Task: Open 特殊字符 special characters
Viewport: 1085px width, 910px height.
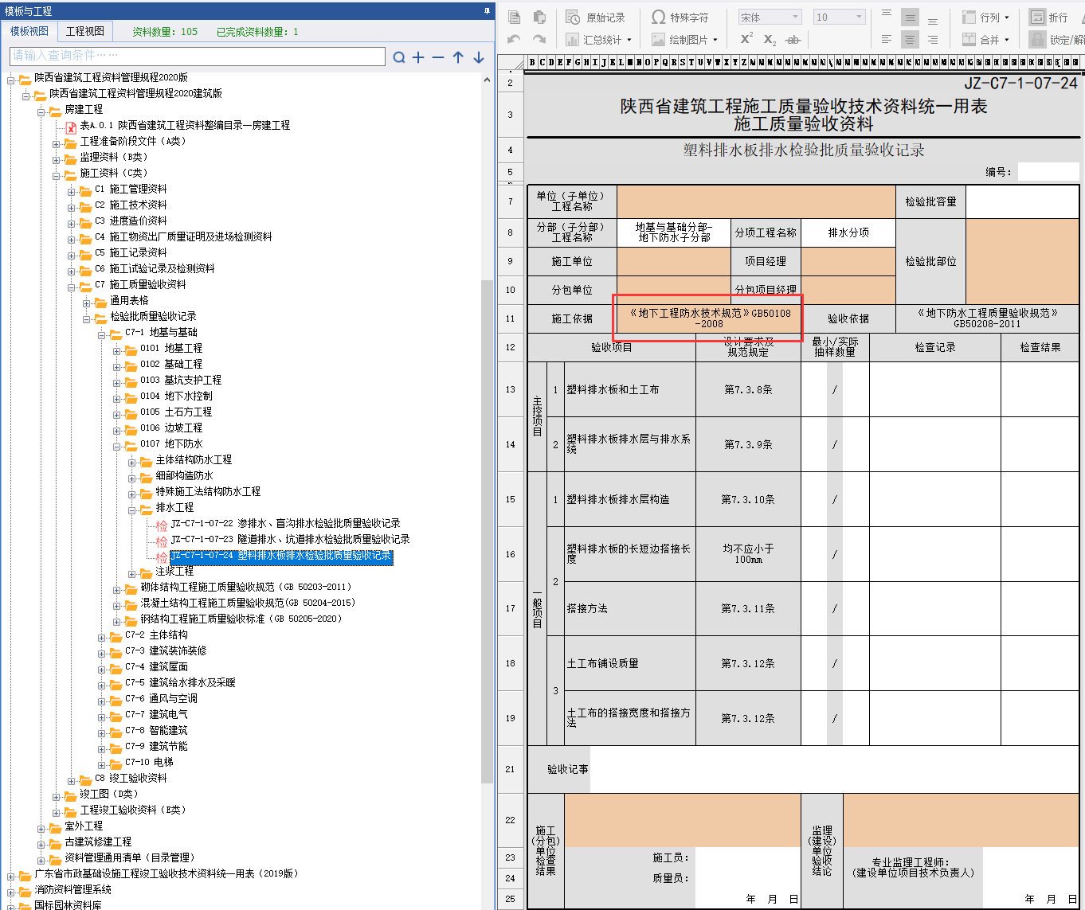Action: coord(680,17)
